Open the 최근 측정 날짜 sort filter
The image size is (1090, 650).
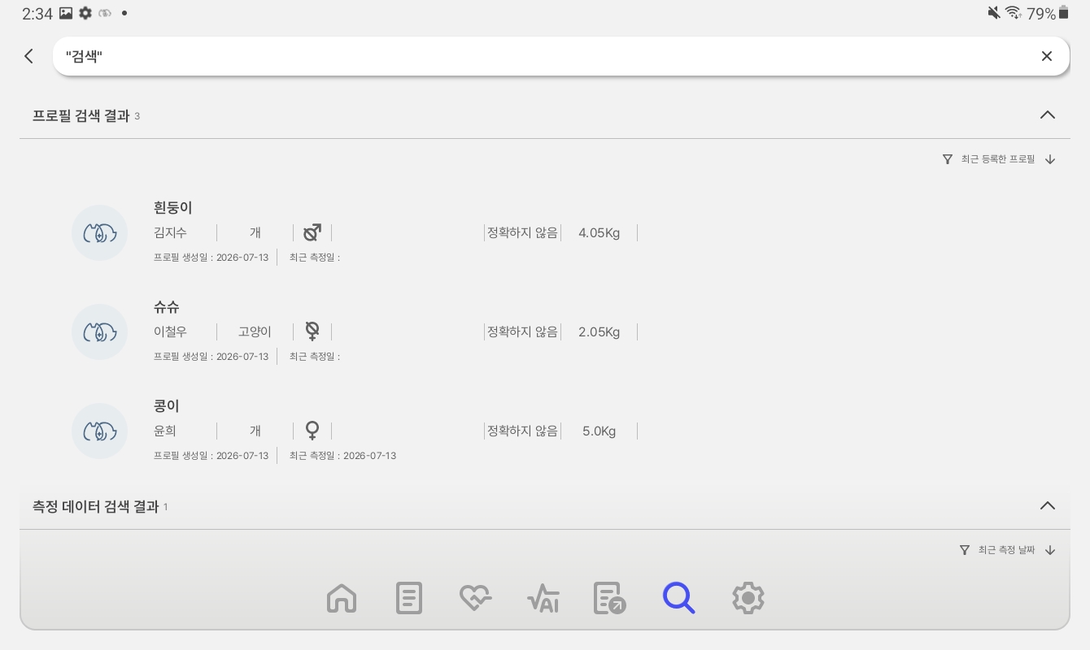coord(1006,550)
